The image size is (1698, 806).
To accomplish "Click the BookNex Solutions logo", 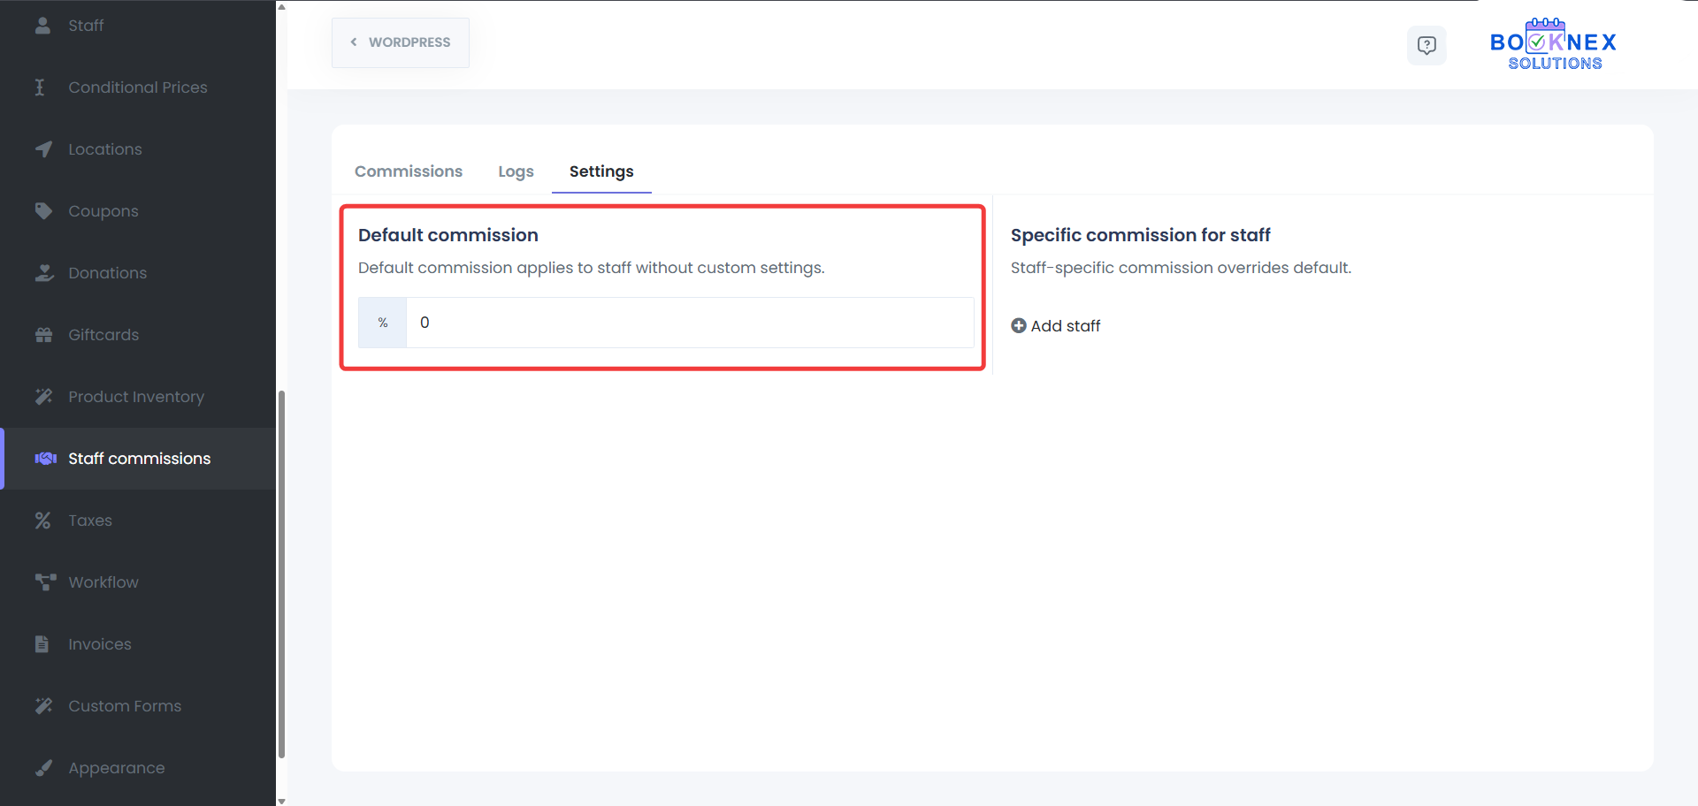I will tap(1553, 44).
